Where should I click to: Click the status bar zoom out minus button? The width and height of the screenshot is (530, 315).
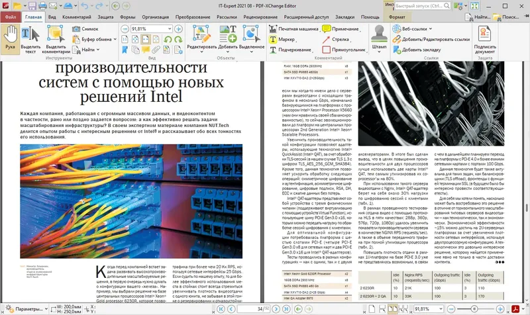(x=451, y=309)
